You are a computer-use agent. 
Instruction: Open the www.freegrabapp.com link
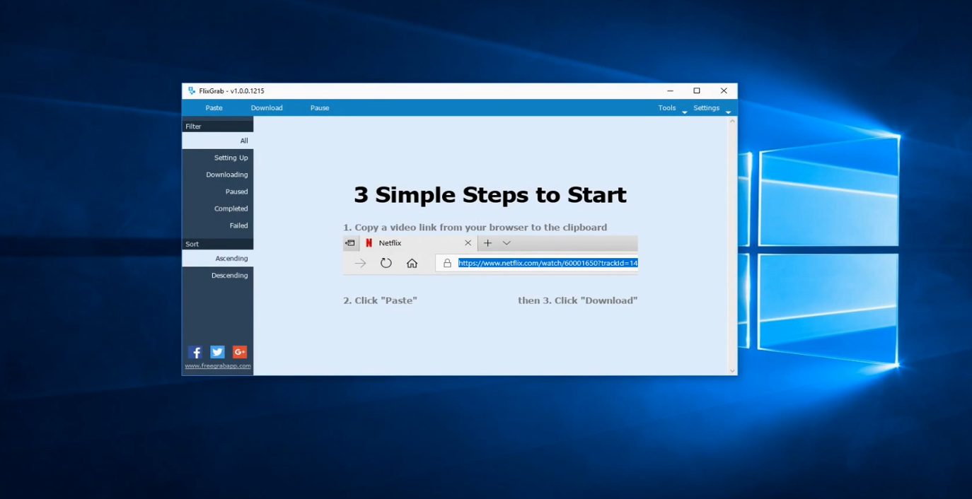coord(218,366)
